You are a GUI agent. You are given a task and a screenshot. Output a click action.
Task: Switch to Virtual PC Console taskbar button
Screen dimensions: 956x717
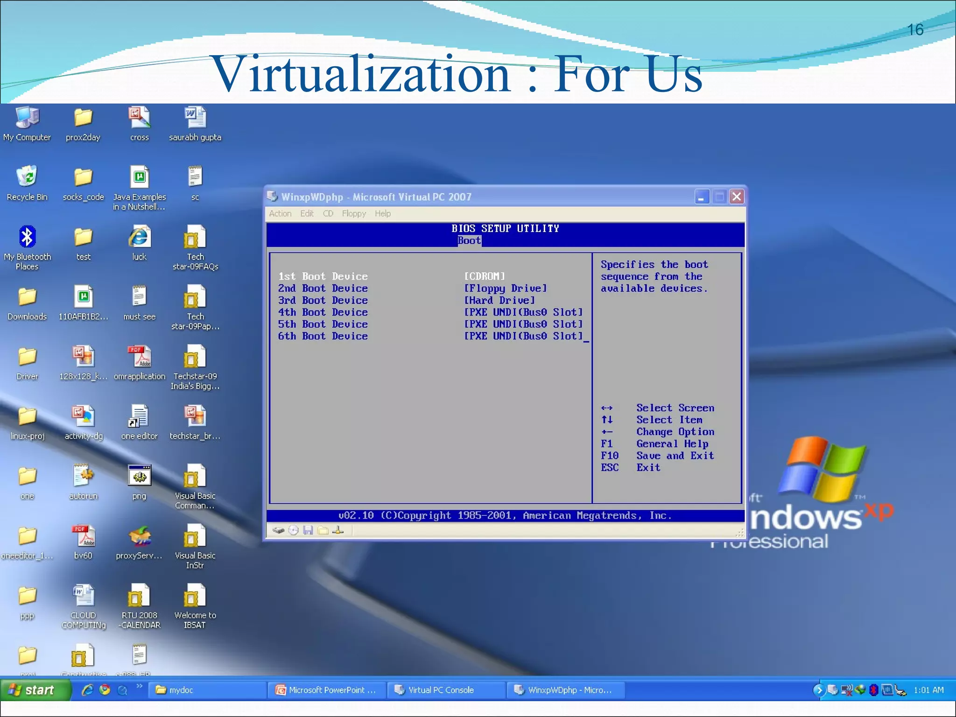447,690
